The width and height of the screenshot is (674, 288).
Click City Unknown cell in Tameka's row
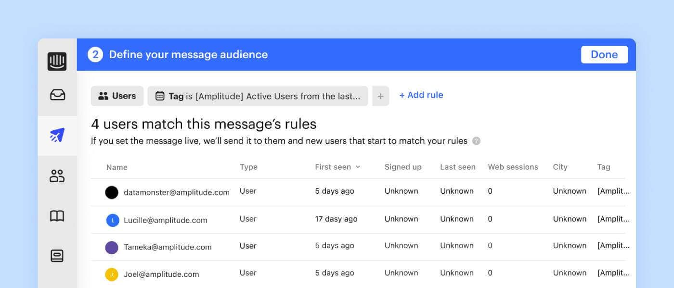coord(570,245)
